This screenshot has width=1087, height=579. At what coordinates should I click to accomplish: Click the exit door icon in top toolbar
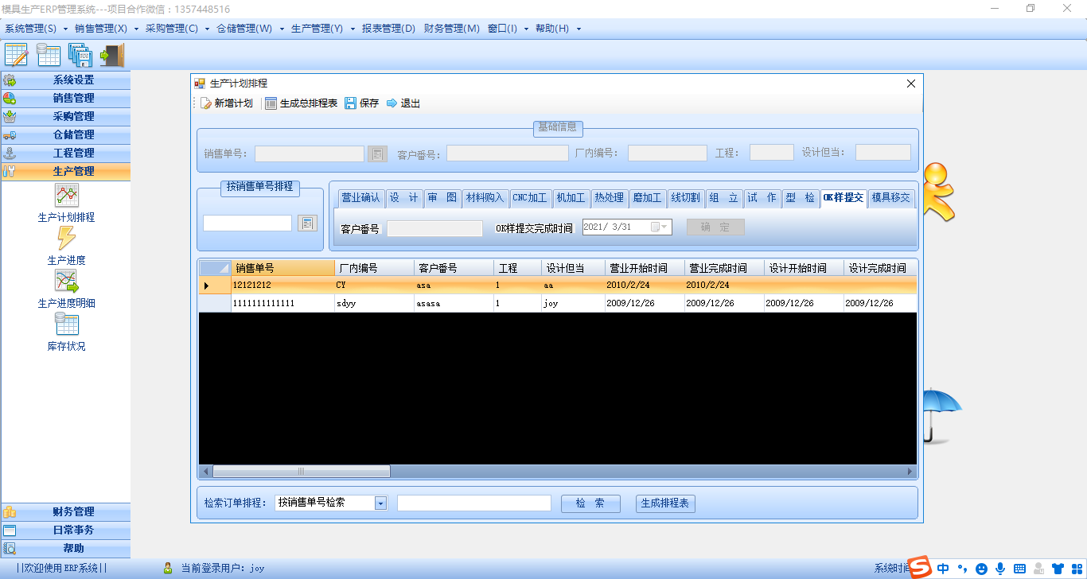[112, 54]
